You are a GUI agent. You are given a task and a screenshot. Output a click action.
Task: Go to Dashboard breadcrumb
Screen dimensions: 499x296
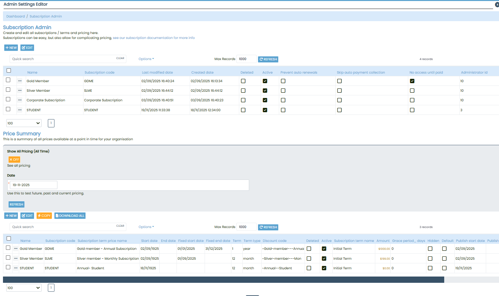pyautogui.click(x=16, y=16)
